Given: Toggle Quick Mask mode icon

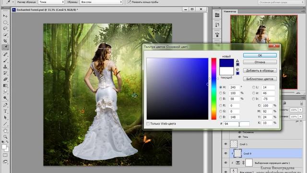Looking at the screenshot, I should 5,155.
